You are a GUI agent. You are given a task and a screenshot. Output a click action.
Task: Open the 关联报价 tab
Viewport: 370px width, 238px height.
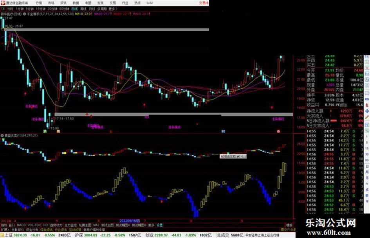18,229
